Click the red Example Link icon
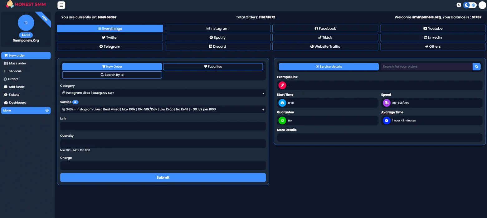This screenshot has width=487, height=218. pos(282,85)
